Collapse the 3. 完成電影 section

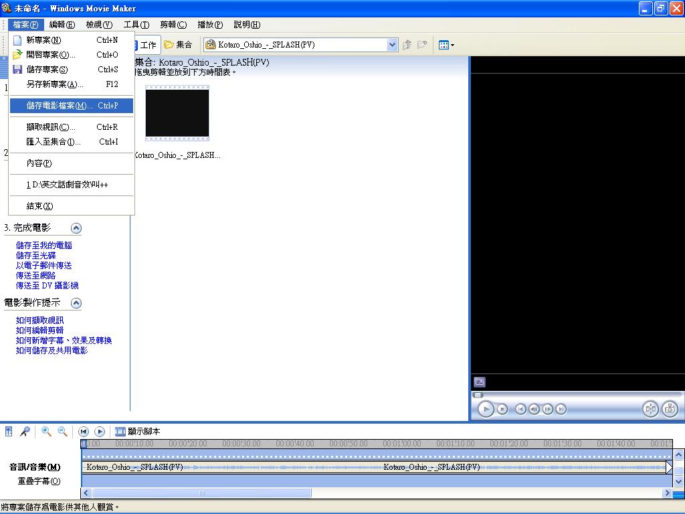click(76, 228)
